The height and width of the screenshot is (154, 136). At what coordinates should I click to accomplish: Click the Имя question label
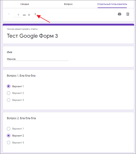click(x=9, y=52)
